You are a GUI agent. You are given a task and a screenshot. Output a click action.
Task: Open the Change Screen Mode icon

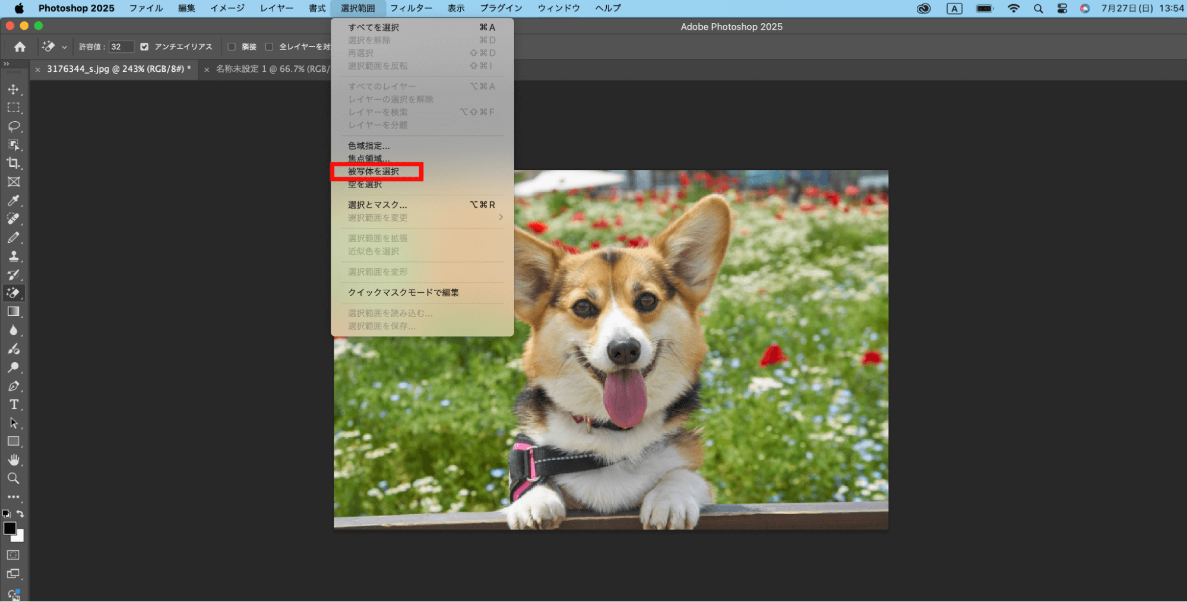click(x=13, y=574)
